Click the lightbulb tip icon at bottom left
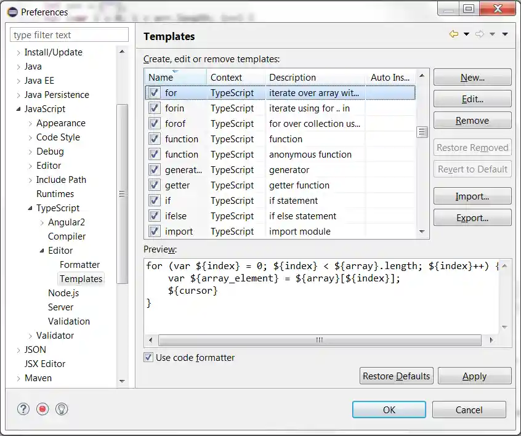Screen dimensions: 521x436 click(62, 408)
